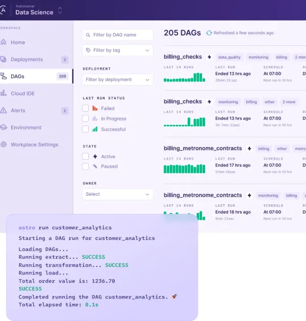Click 'Total order value is: 1236.70' line

tap(67, 281)
